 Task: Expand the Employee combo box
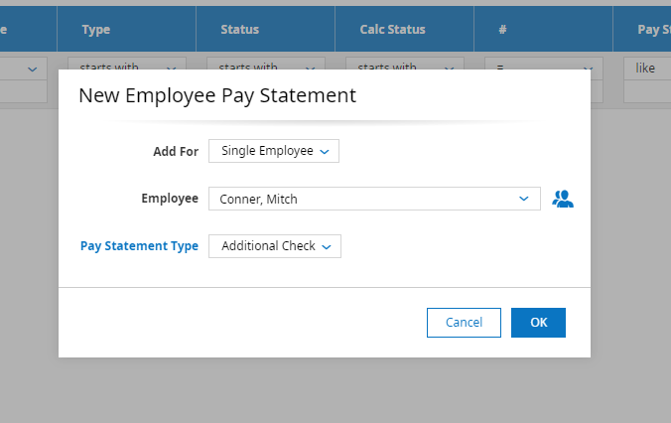click(x=524, y=199)
